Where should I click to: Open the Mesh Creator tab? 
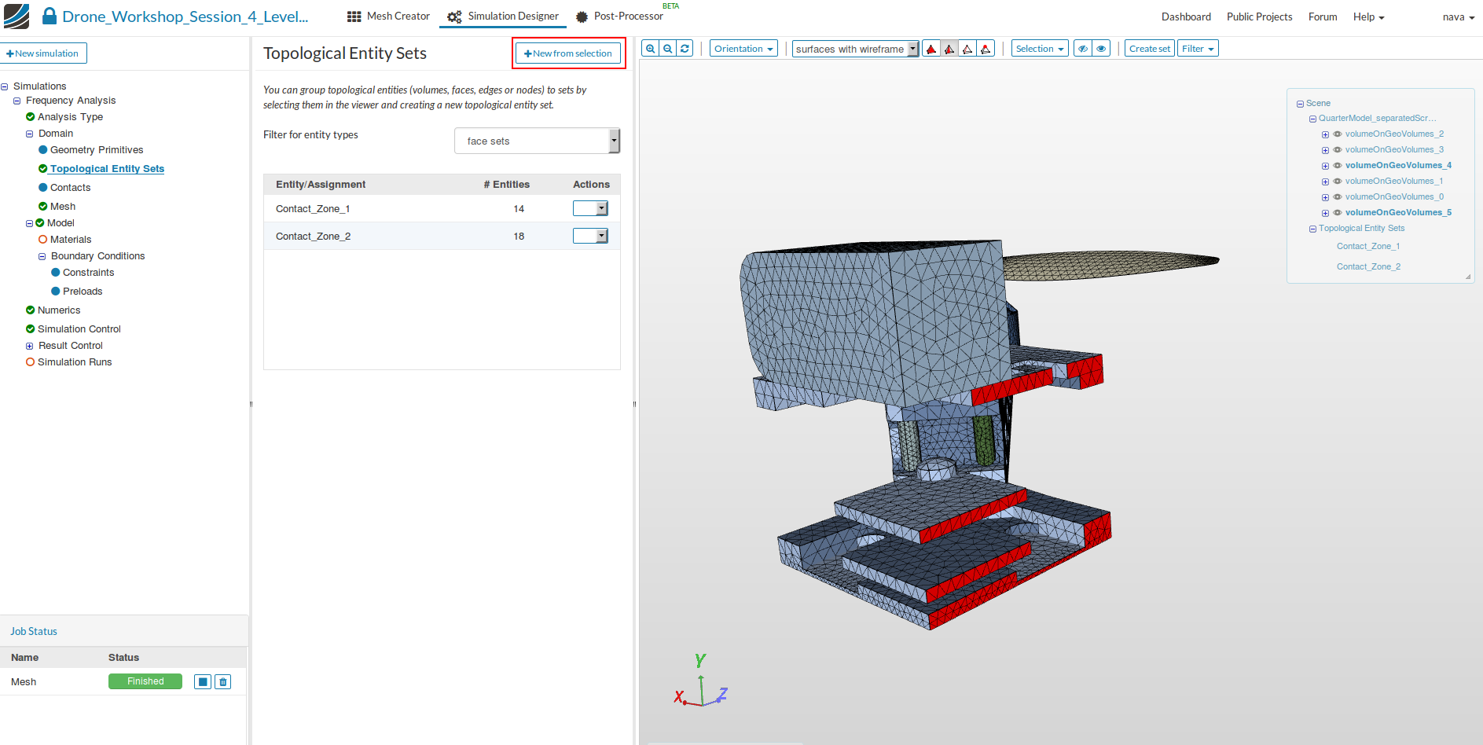coord(389,17)
